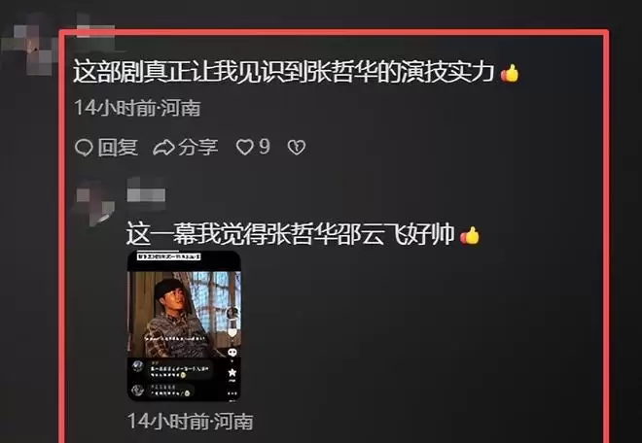Open the first commenter's blurred username
The image size is (642, 443).
tap(95, 30)
